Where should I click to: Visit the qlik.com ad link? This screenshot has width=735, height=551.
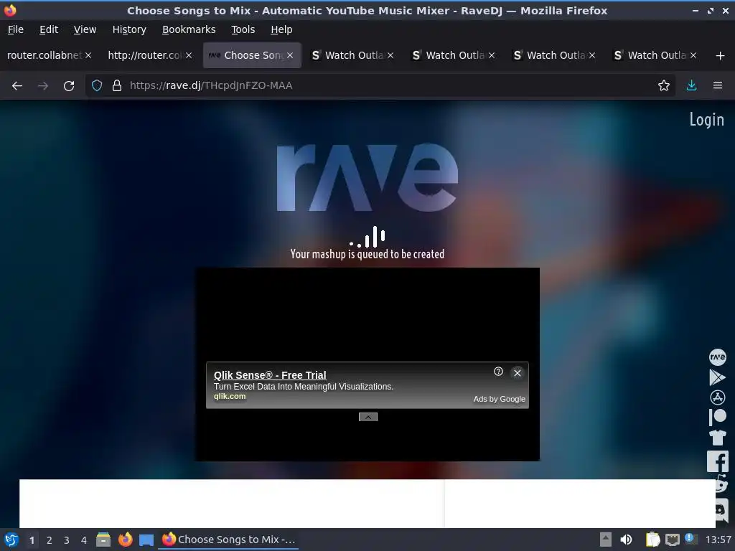click(x=230, y=396)
